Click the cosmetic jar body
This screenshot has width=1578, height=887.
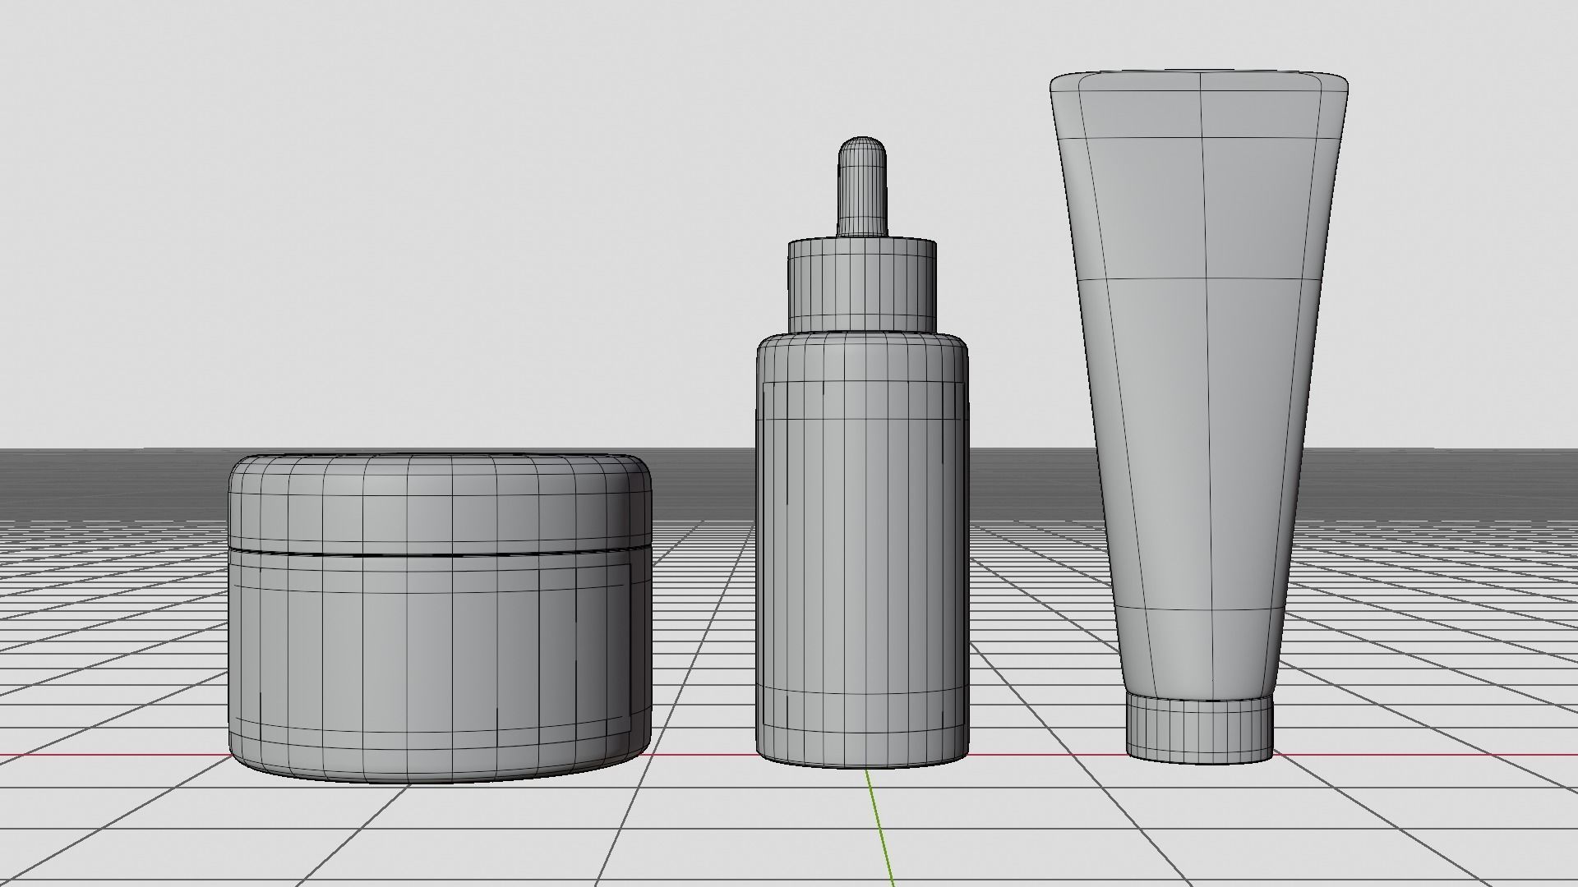coord(441,667)
